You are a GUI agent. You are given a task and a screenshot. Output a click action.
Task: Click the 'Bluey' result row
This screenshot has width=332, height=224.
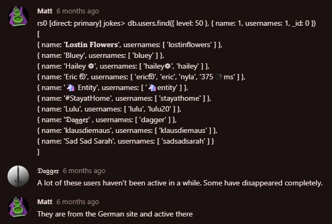101,55
